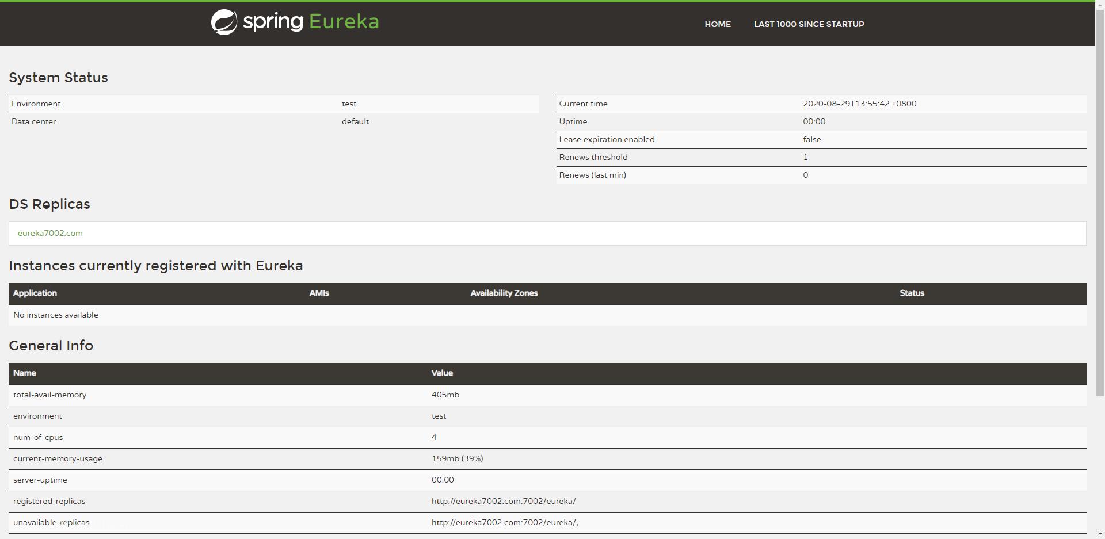Click the Value column header
Viewport: 1105px width, 539px height.
tap(442, 373)
